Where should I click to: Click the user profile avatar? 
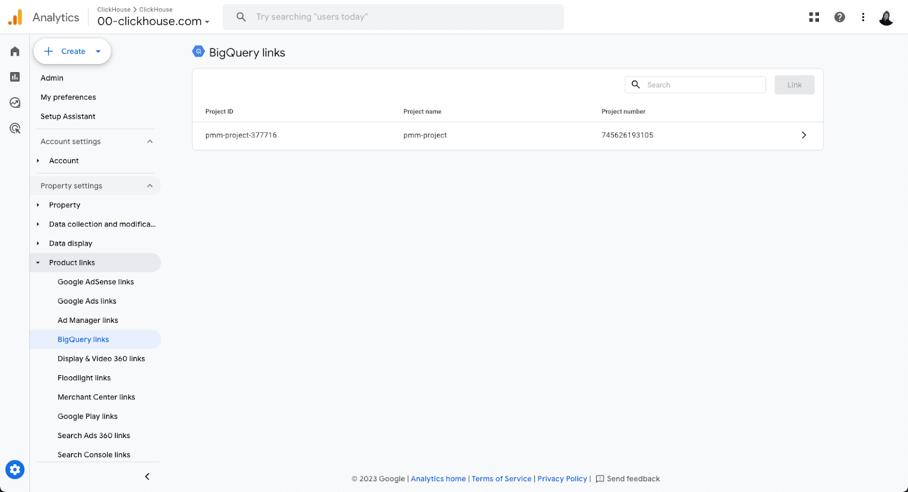pos(886,18)
